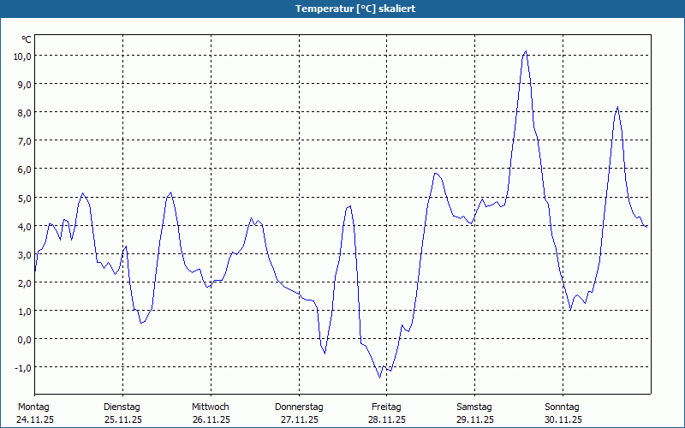
Task: Click the 25.11.25 date label
Action: 123,419
